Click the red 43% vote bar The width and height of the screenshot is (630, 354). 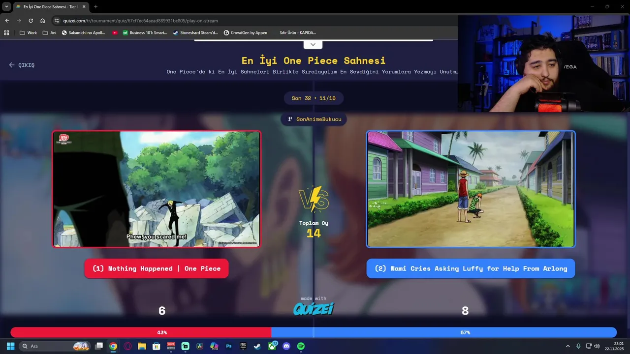click(141, 332)
